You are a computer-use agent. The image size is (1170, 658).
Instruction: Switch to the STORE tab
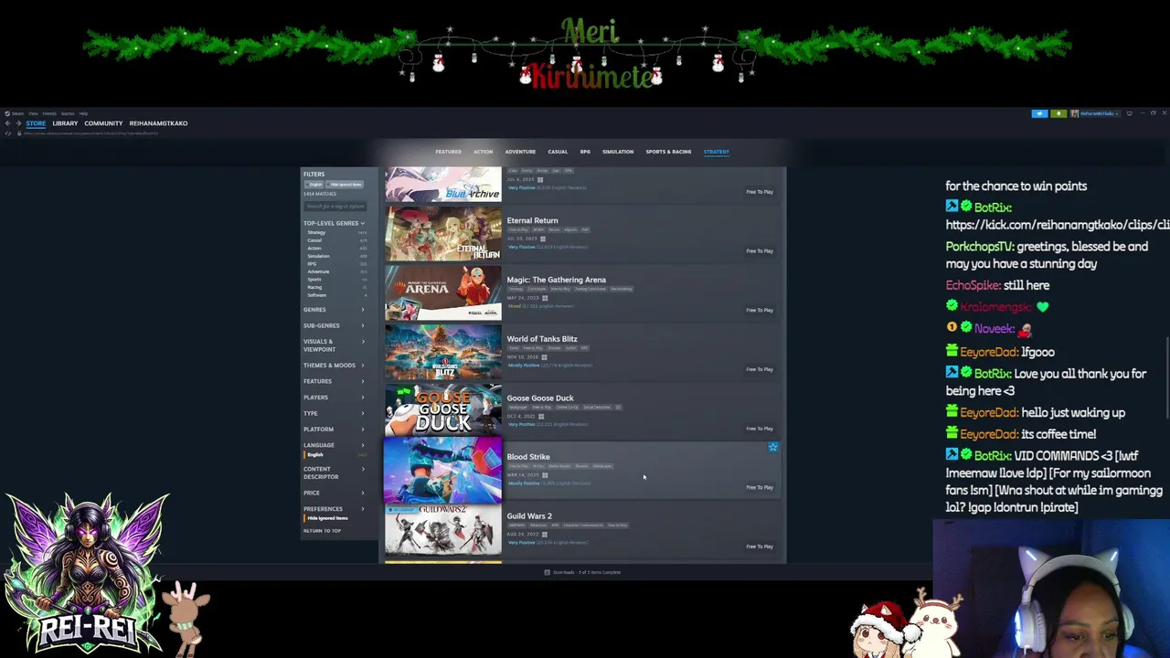[36, 123]
